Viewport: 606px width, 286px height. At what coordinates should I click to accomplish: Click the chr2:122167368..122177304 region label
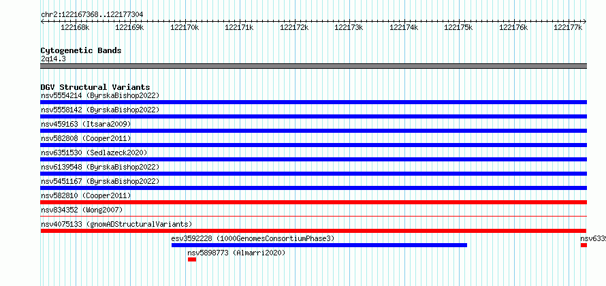tap(92, 14)
